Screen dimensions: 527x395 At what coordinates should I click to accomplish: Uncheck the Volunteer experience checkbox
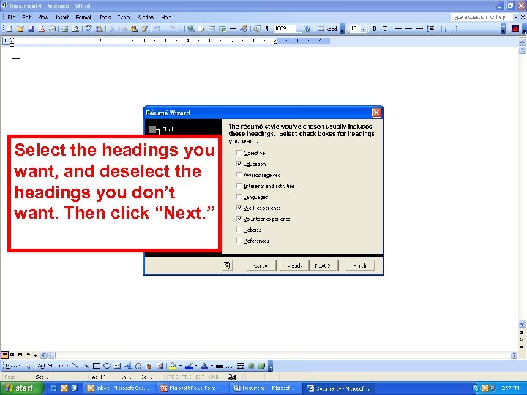point(239,219)
